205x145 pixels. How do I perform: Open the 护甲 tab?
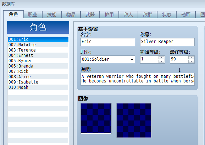[x=109, y=15]
